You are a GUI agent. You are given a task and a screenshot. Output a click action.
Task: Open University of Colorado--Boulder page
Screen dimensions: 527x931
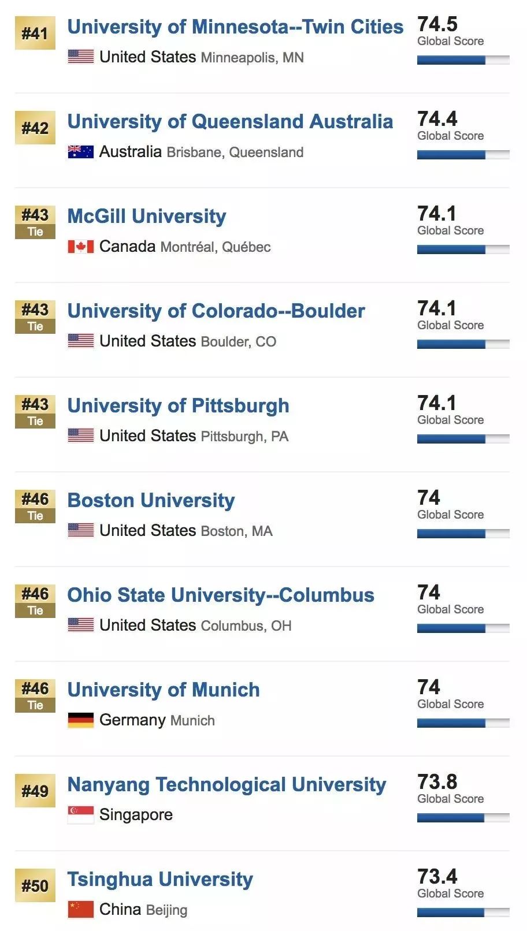pyautogui.click(x=216, y=311)
